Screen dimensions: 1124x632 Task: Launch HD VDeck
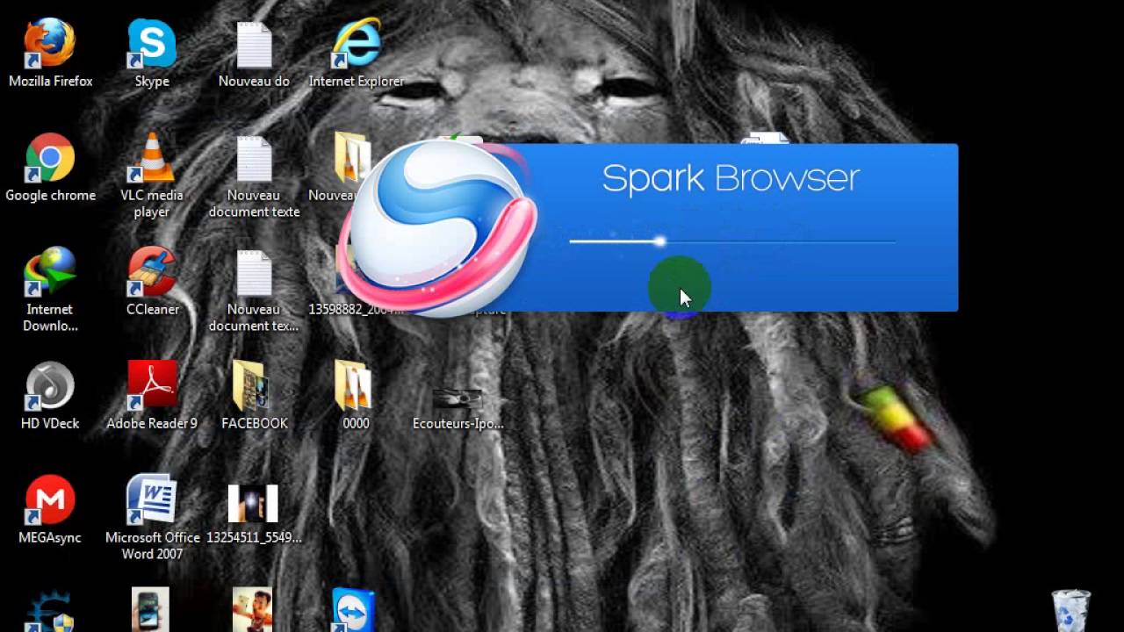tap(50, 386)
